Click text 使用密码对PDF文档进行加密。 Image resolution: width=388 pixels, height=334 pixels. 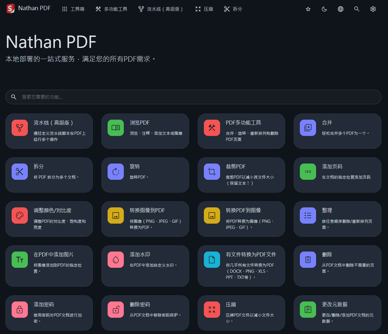point(58,318)
